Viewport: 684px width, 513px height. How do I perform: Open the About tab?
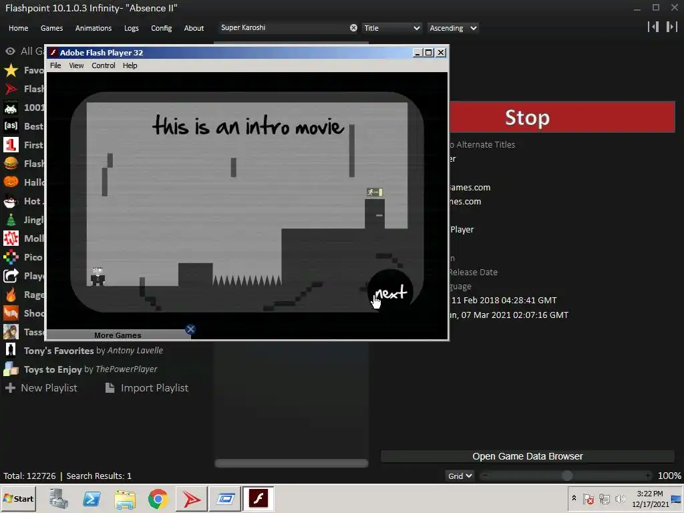pos(194,28)
